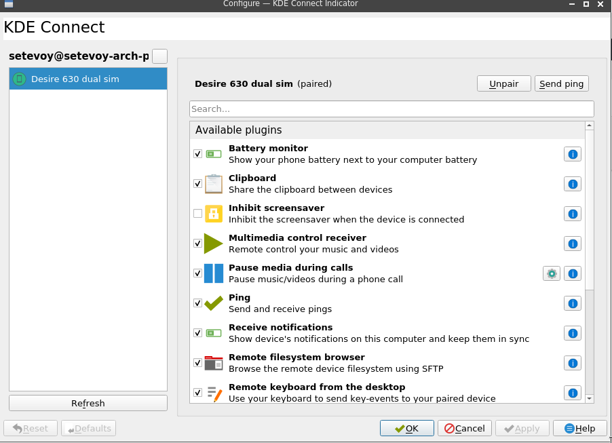Cancel the configuration dialog
612x443 pixels.
[465, 429]
